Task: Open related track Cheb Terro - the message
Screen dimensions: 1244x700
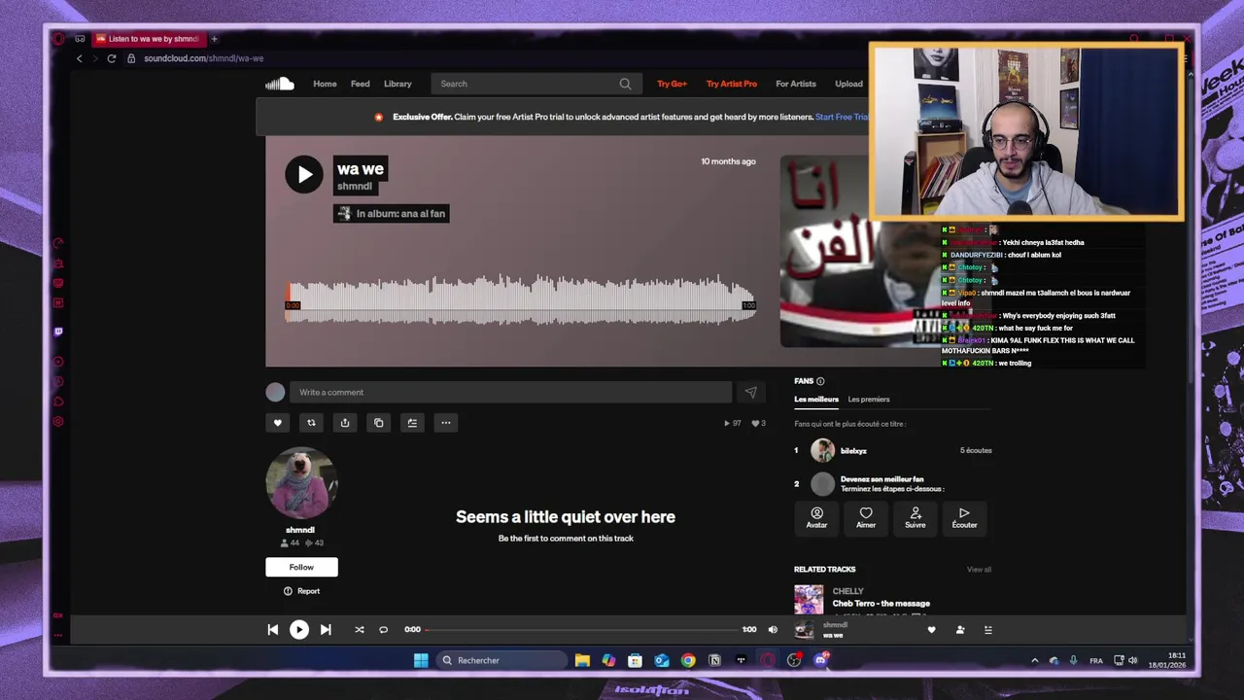Action: 881,604
